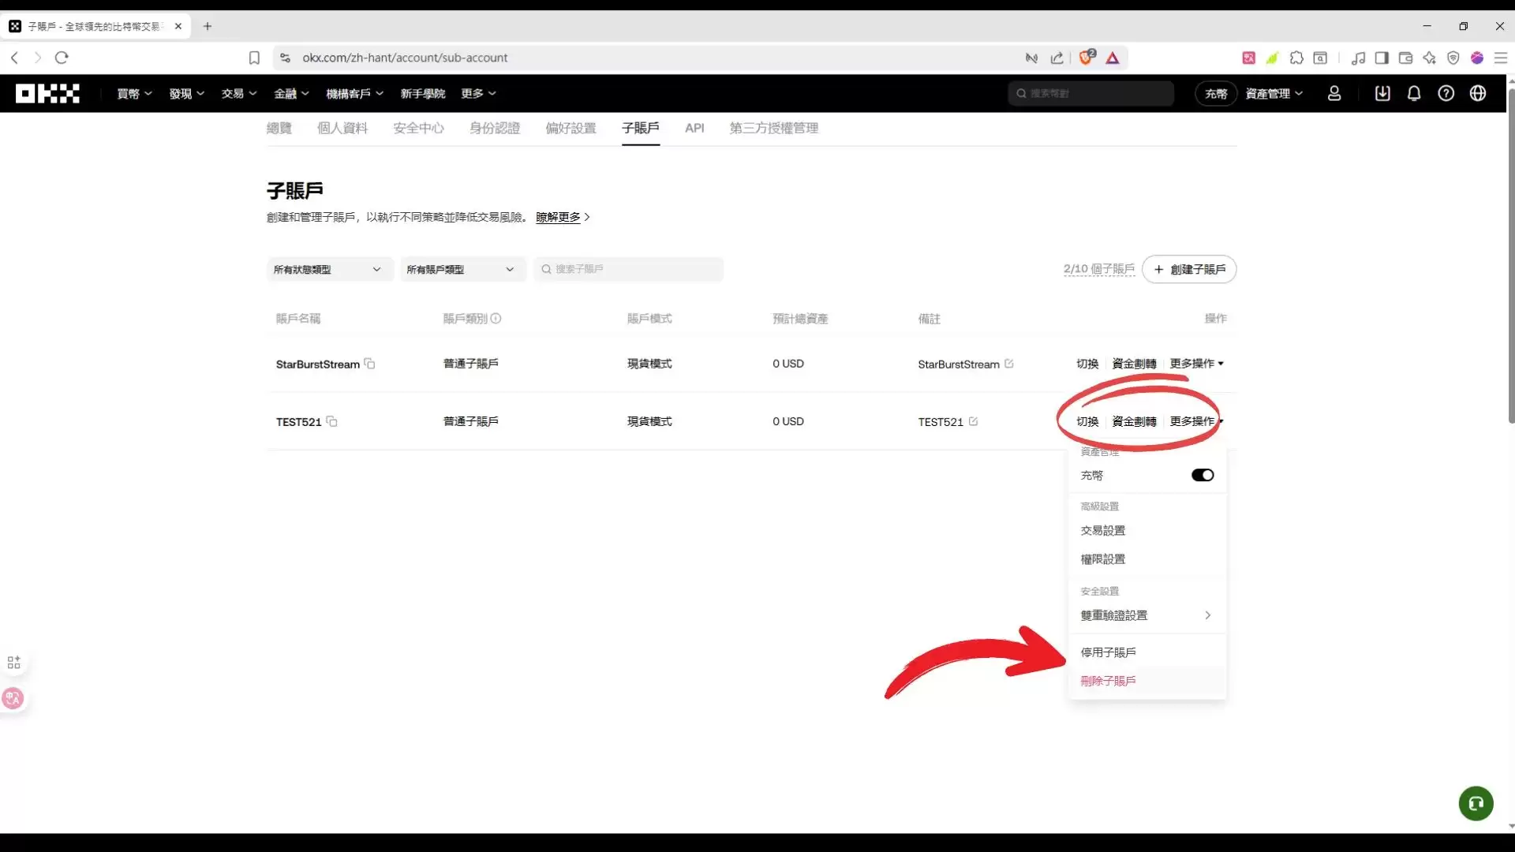This screenshot has height=852, width=1515.
Task: Click the help question mark icon
Action: [1446, 93]
